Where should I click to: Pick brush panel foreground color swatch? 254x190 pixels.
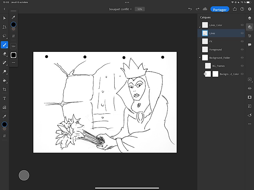tap(14, 24)
